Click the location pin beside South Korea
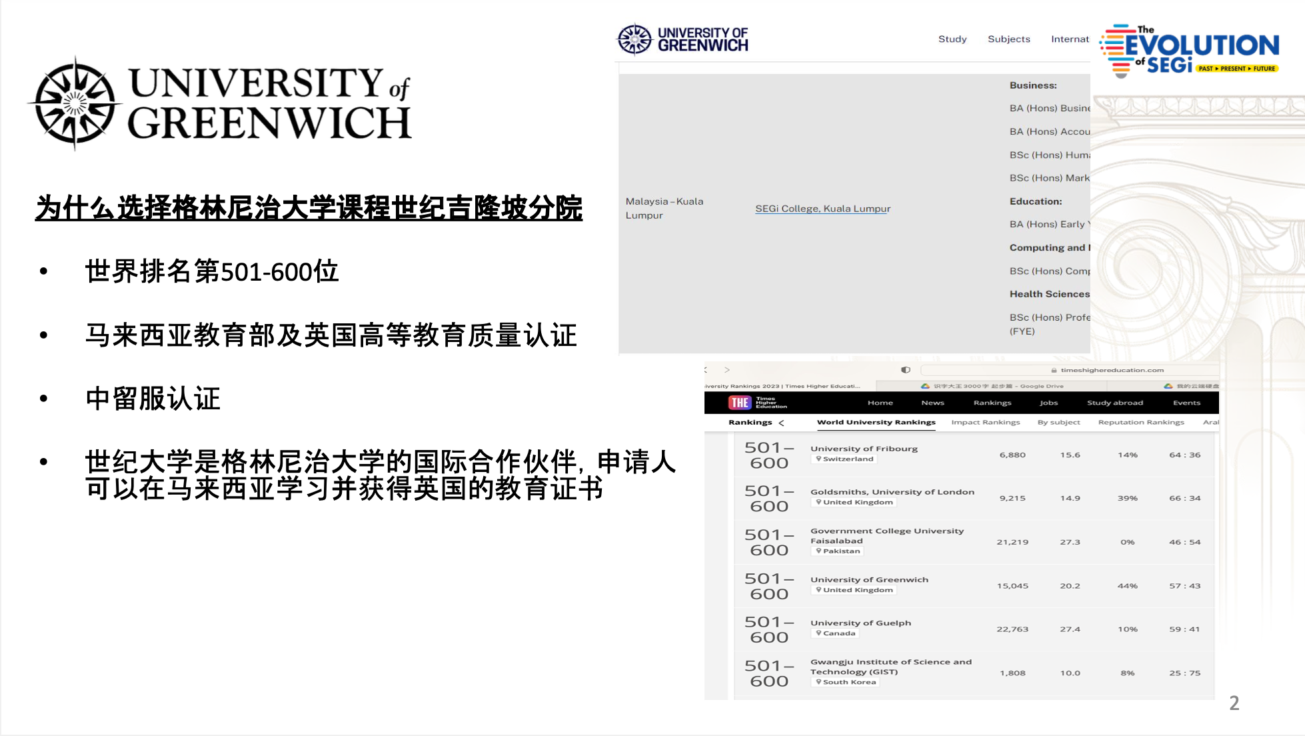This screenshot has height=736, width=1305. 818,682
